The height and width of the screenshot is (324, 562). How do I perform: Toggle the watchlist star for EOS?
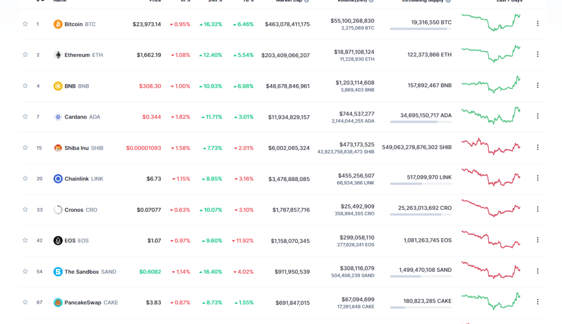click(25, 240)
